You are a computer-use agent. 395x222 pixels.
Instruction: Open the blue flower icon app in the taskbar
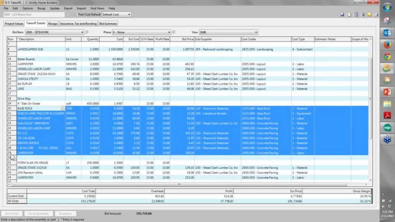click(x=387, y=139)
